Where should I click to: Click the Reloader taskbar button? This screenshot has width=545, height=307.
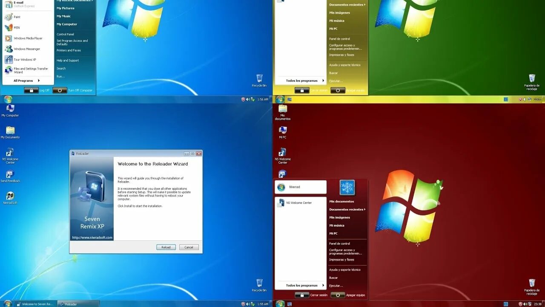click(x=78, y=304)
